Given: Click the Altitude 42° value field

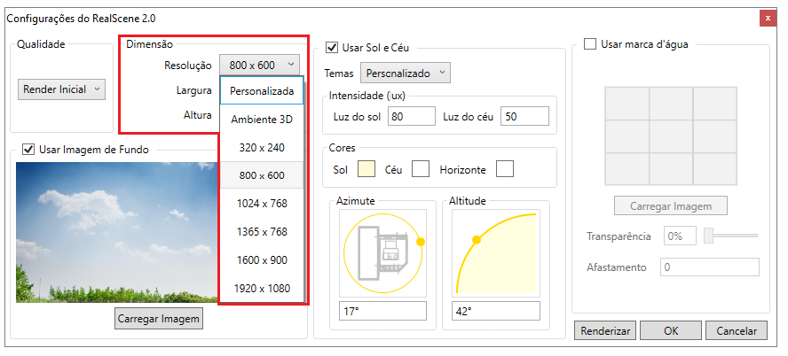Looking at the screenshot, I should point(496,311).
